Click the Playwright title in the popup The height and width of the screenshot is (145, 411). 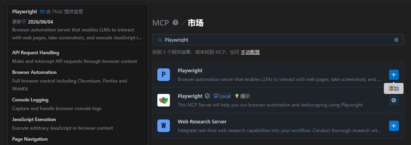pos(25,11)
